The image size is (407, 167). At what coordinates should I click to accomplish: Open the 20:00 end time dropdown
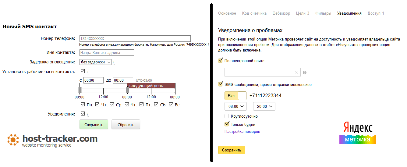(x=264, y=106)
